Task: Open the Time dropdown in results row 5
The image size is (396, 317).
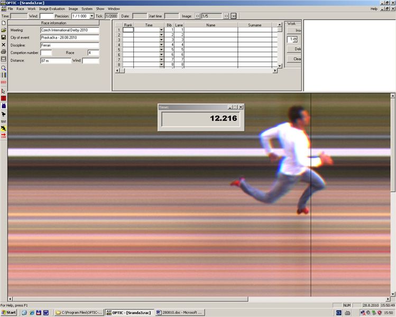Action: pyautogui.click(x=161, y=50)
